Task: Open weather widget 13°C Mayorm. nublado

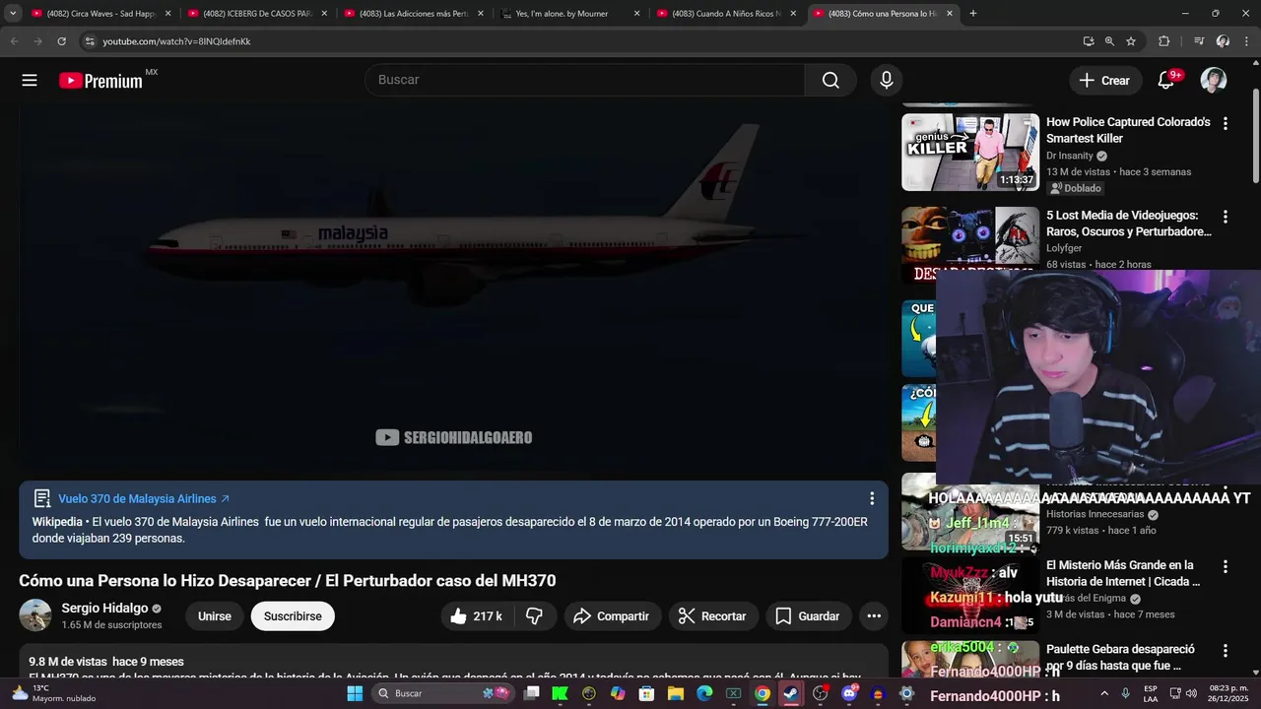Action: point(54,693)
